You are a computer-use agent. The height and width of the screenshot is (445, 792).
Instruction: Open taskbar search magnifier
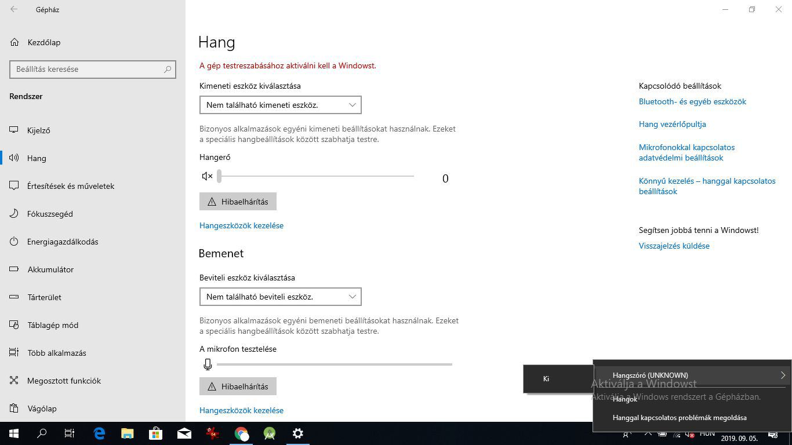pyautogui.click(x=42, y=433)
